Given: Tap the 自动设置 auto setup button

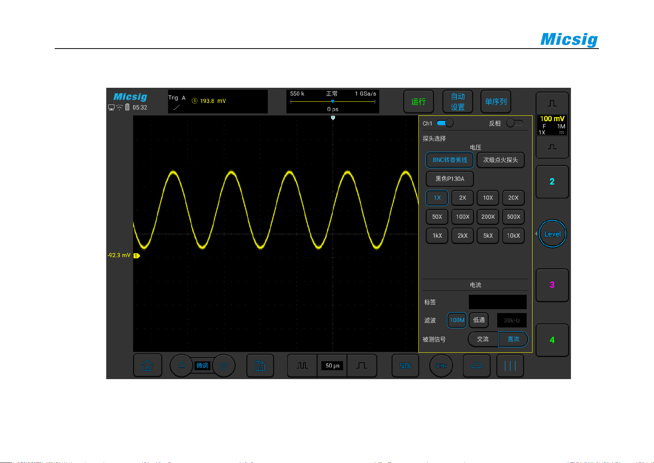Looking at the screenshot, I should [458, 101].
